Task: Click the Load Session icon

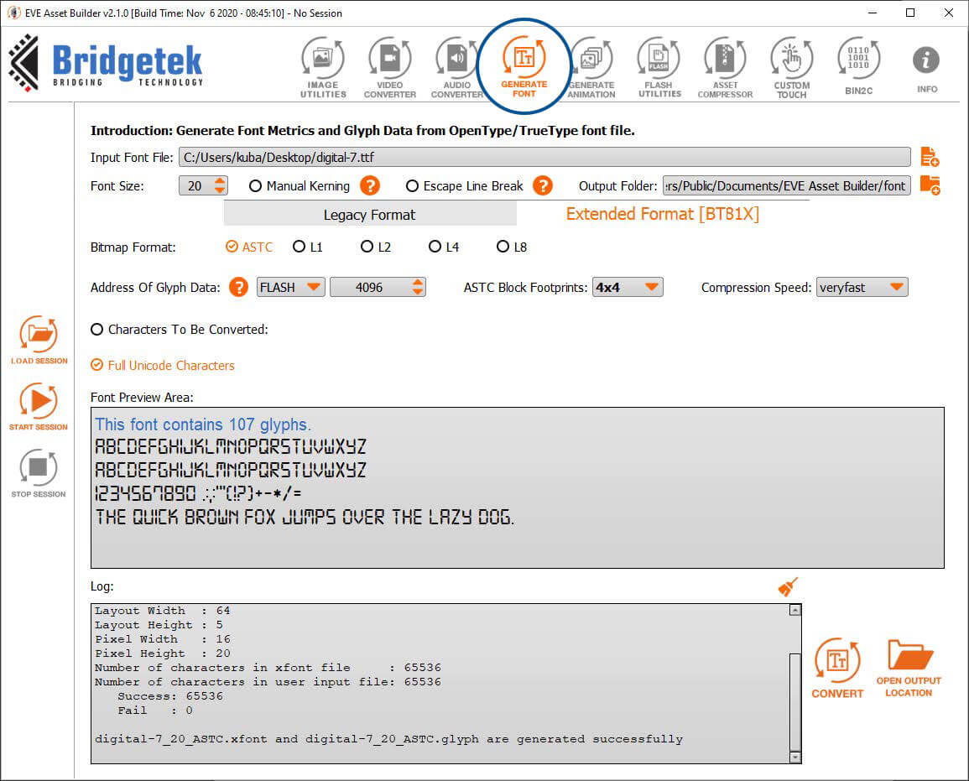Action: [x=39, y=340]
